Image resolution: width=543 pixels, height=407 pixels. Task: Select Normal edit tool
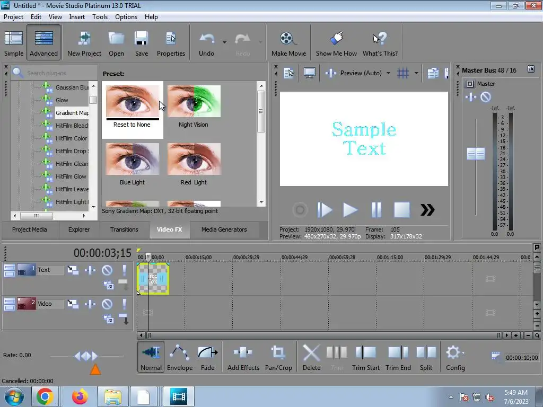(x=151, y=358)
